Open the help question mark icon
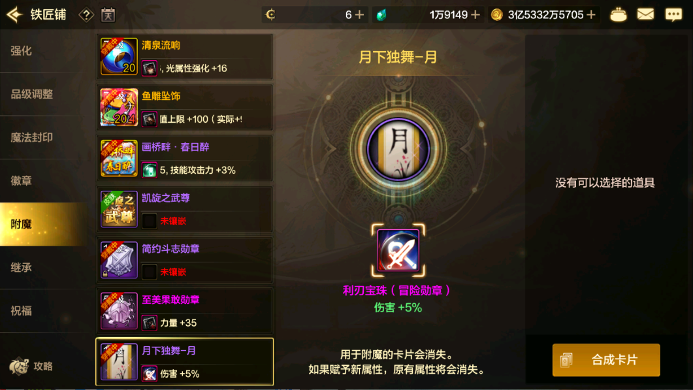The image size is (693, 390). (86, 15)
